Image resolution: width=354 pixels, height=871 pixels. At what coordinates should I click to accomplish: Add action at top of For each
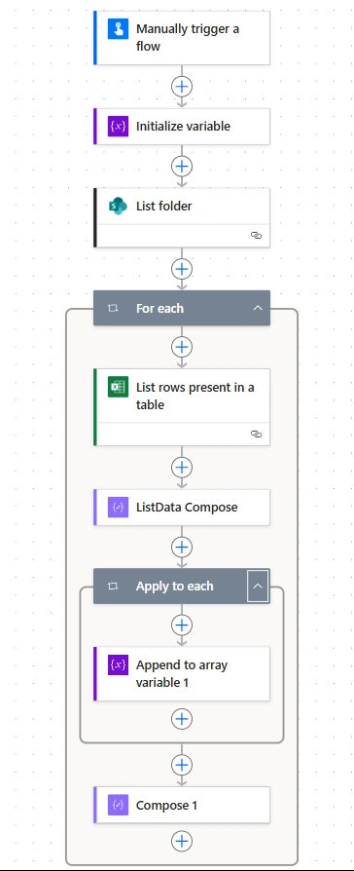[182, 347]
